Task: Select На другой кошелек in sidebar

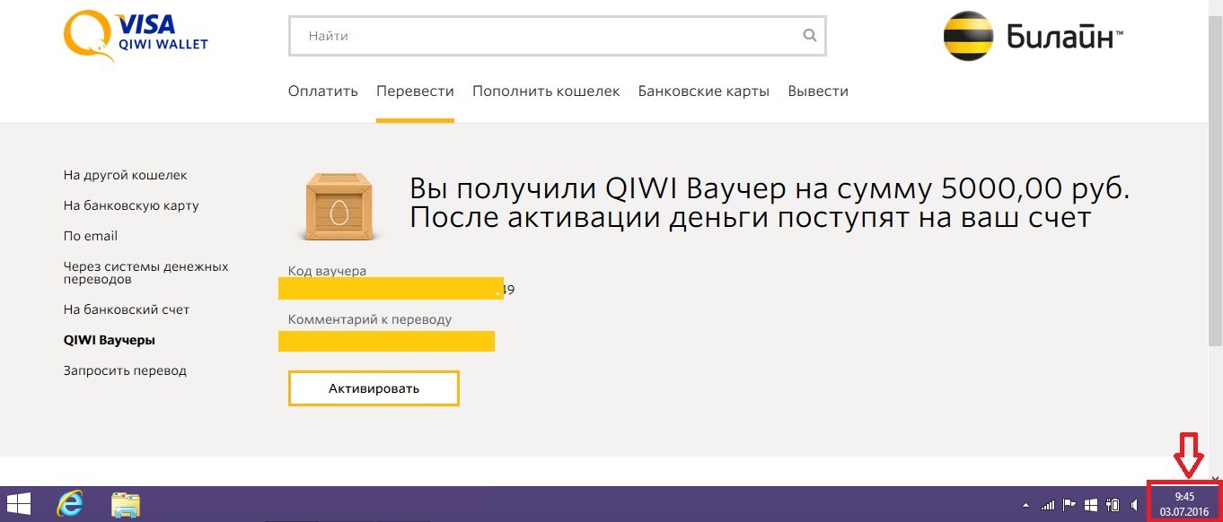Action: [x=126, y=176]
